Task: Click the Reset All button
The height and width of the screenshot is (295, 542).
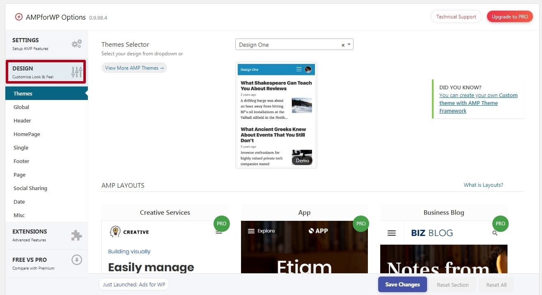Action: pos(496,285)
